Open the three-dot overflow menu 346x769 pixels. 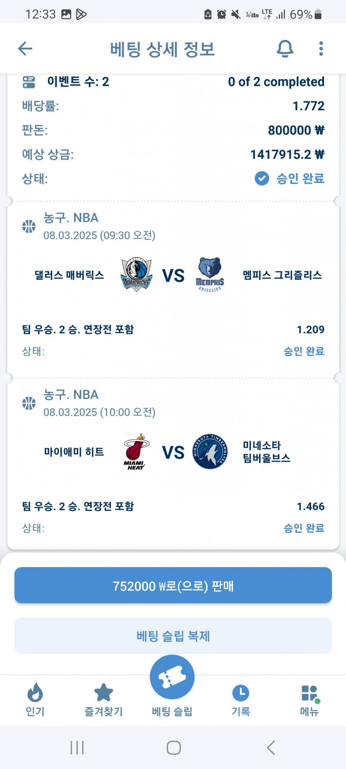pyautogui.click(x=321, y=48)
